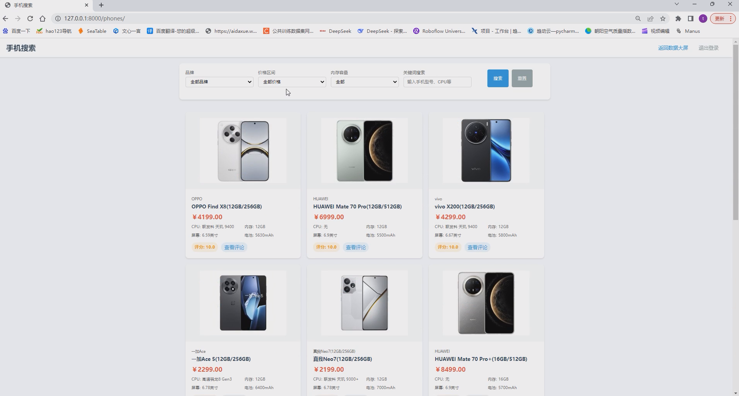Click the blue 搜索 search button
The height and width of the screenshot is (396, 739).
pyautogui.click(x=498, y=78)
